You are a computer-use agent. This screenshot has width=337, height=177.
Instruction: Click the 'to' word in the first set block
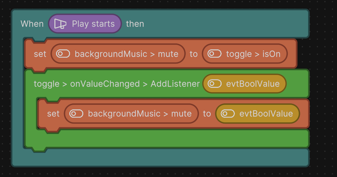[193, 54]
